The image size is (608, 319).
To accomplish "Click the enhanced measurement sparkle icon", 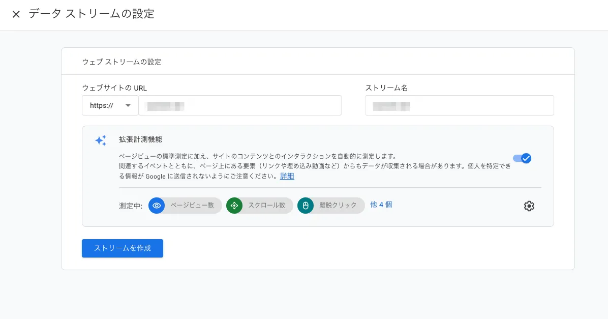I will coord(101,140).
